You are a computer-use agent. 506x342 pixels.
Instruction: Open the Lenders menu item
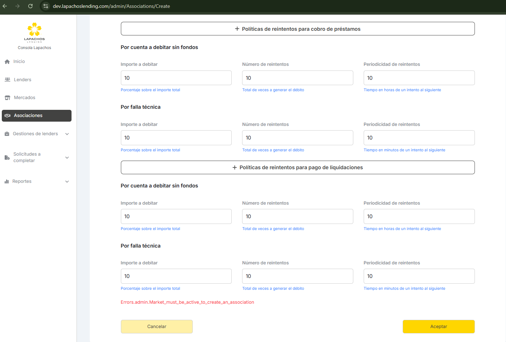pos(23,80)
